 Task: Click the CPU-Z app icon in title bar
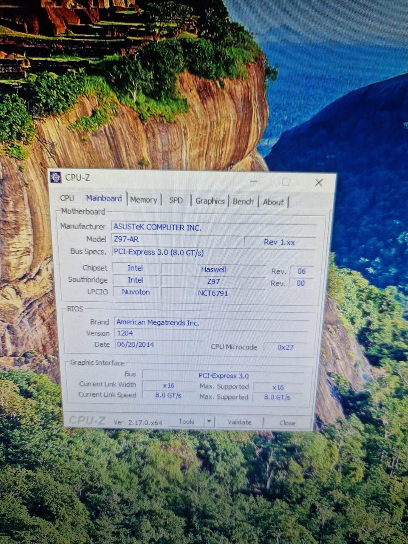(x=56, y=177)
